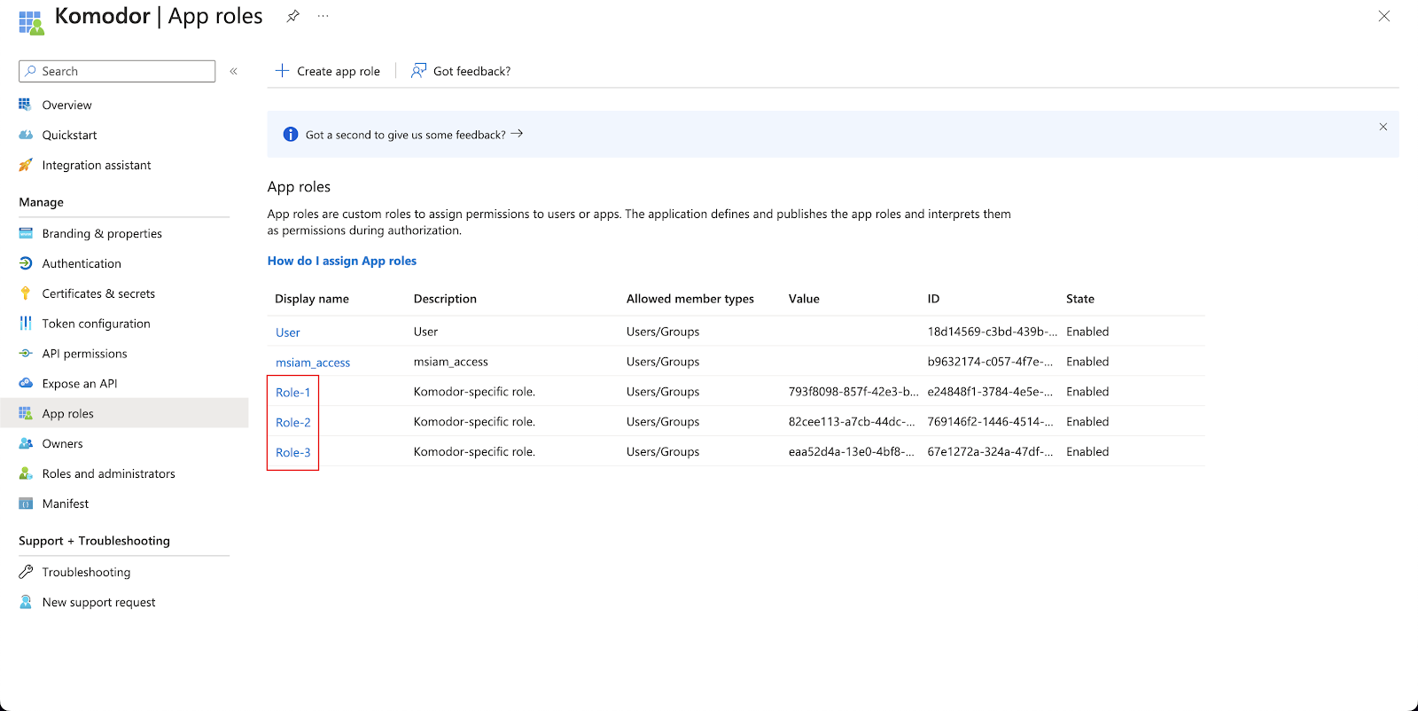The image size is (1418, 711).
Task: Select Role-2 value 82cee113-a7cb-44dc-...
Action: 852,422
